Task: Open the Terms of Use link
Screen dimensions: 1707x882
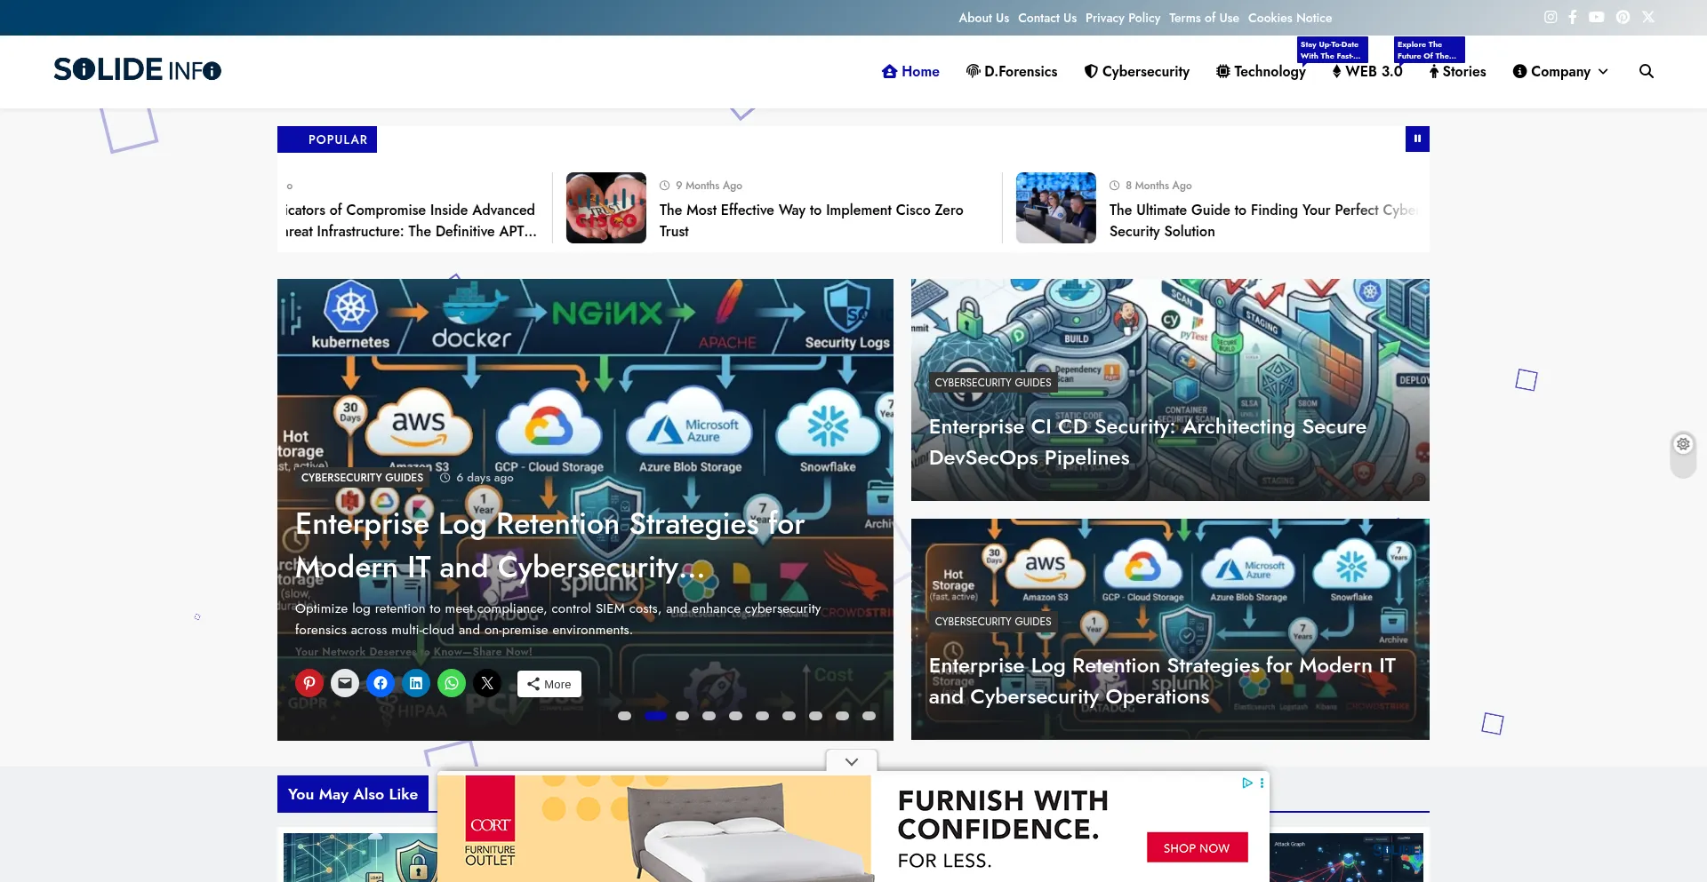Action: (x=1204, y=18)
